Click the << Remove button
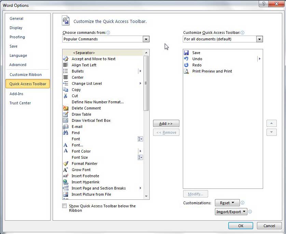 tap(166, 132)
